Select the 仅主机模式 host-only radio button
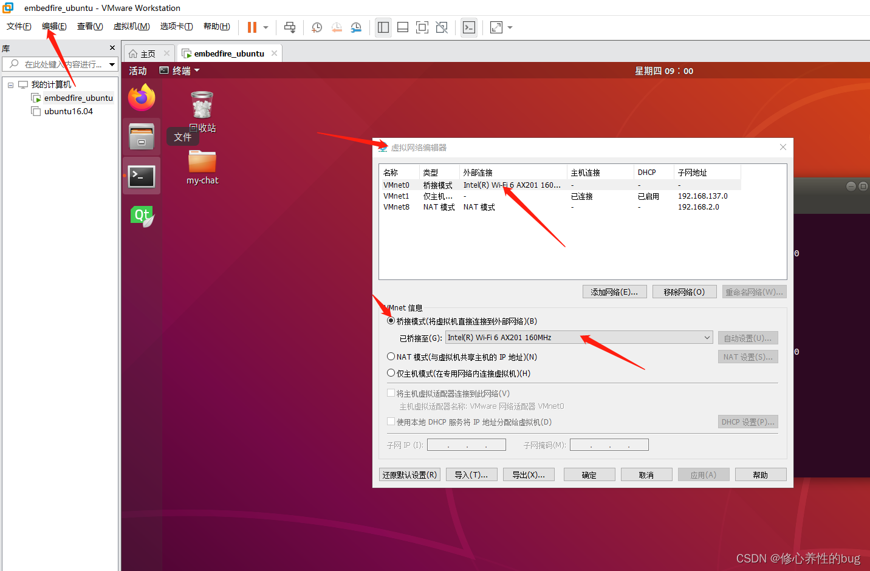The height and width of the screenshot is (571, 870). click(391, 373)
